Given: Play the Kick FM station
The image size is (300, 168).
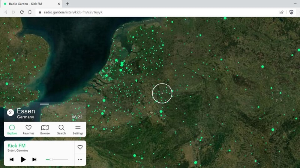Looking at the screenshot, I should [23, 159].
